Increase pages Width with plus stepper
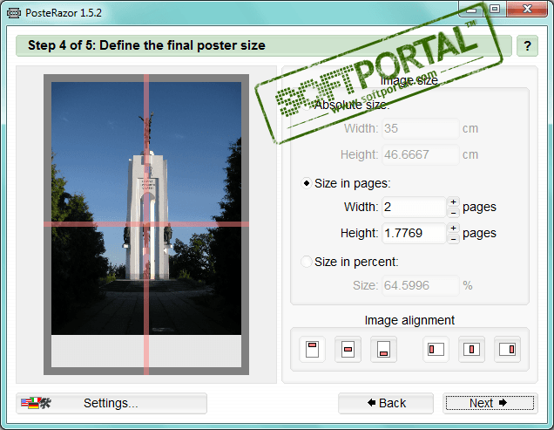The height and width of the screenshot is (430, 554). pos(453,202)
